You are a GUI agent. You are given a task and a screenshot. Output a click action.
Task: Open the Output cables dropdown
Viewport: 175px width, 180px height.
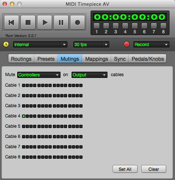coord(90,75)
